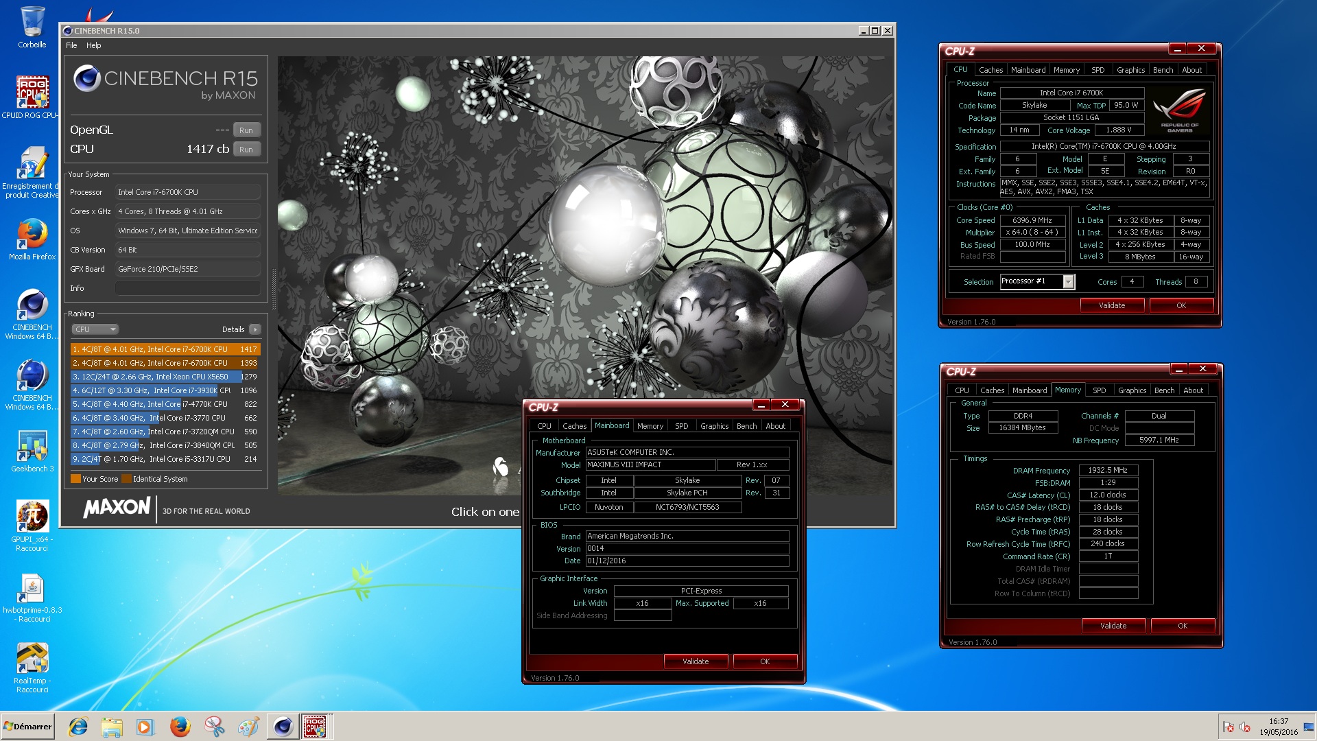The width and height of the screenshot is (1317, 741).
Task: Click OK in the top CPU-Z window
Action: point(1181,305)
